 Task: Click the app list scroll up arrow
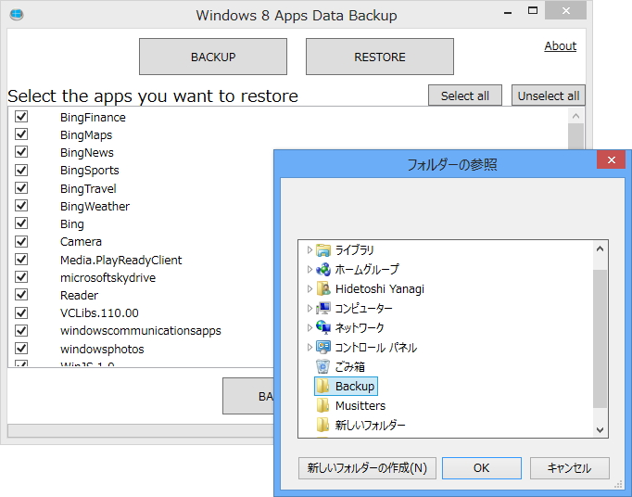(x=576, y=116)
